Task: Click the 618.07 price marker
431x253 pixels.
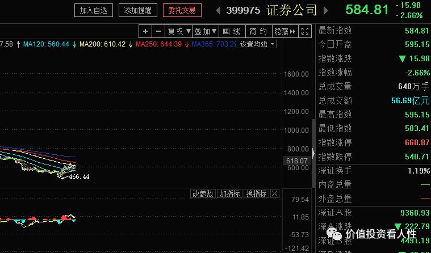Action: 296,161
